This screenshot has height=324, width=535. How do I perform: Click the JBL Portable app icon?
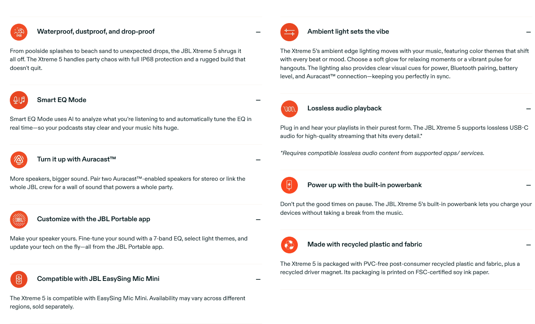(19, 220)
